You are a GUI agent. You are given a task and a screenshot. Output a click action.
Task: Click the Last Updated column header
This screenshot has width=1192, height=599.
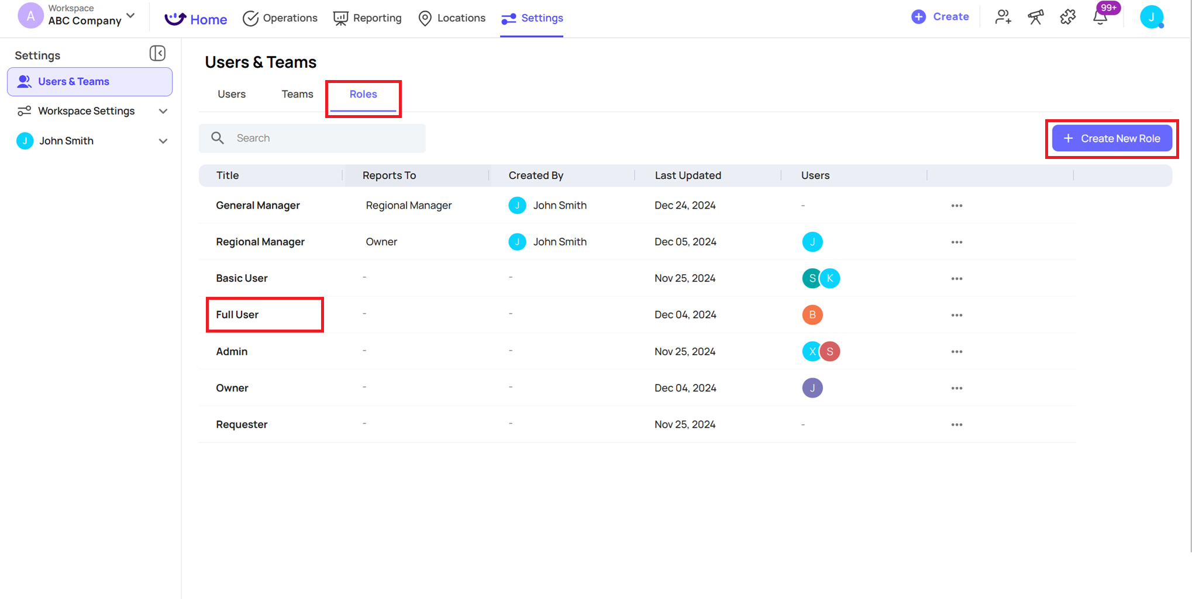tap(688, 175)
